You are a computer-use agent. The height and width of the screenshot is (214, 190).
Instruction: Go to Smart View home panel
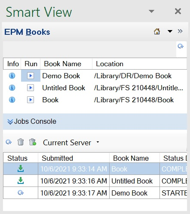pyautogui.click(x=157, y=31)
